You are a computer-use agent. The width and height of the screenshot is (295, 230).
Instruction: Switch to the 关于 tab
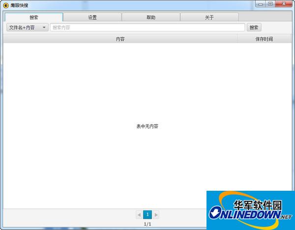tap(209, 17)
